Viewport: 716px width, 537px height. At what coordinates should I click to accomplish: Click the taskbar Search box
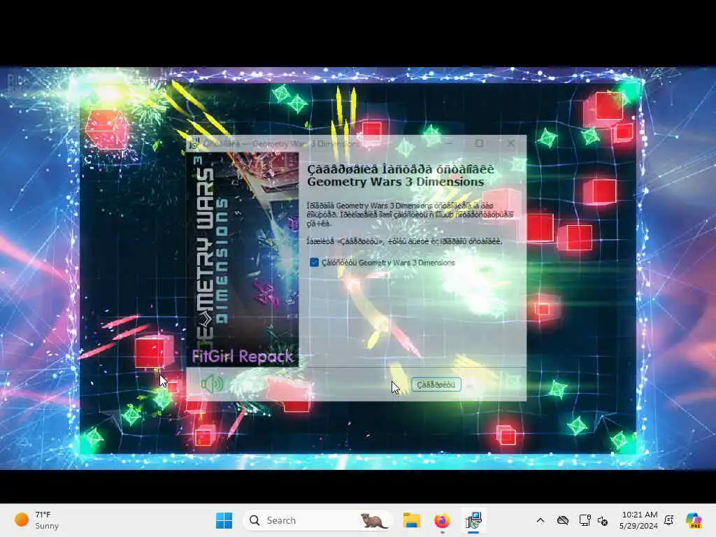coord(318,520)
